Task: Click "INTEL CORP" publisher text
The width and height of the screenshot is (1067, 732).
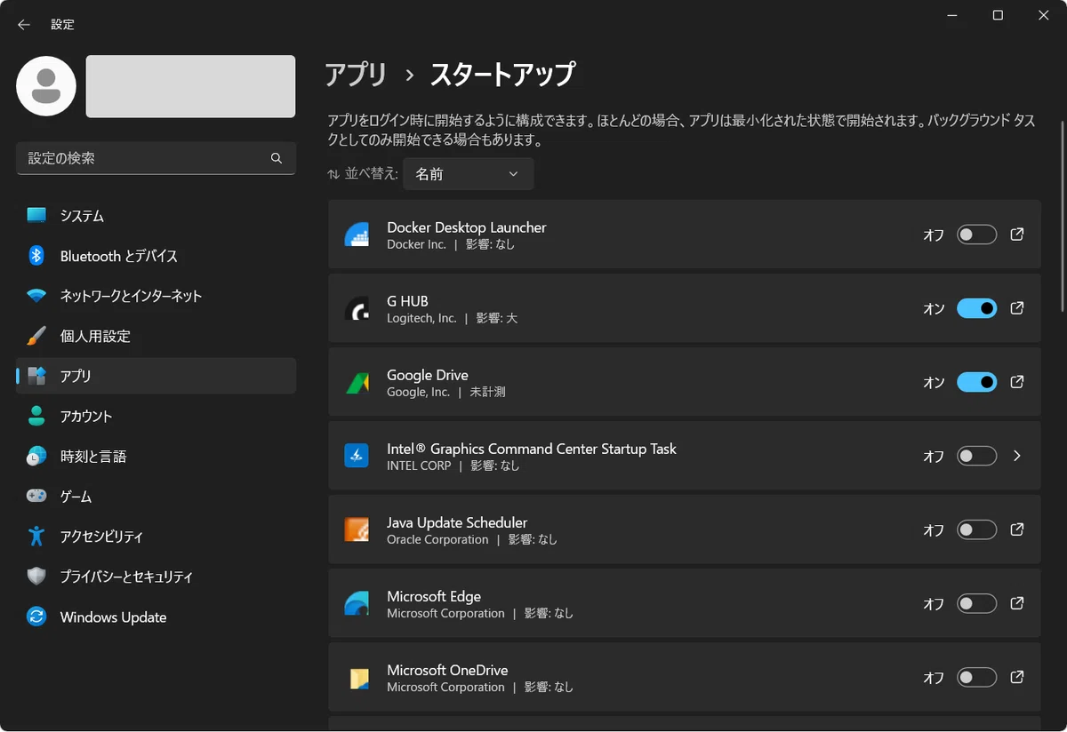Action: click(x=419, y=465)
